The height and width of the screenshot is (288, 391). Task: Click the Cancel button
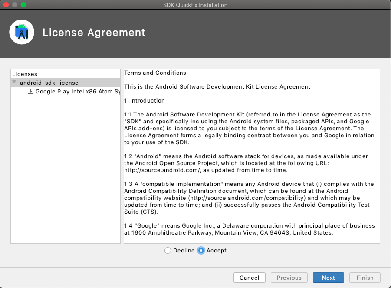pyautogui.click(x=250, y=278)
